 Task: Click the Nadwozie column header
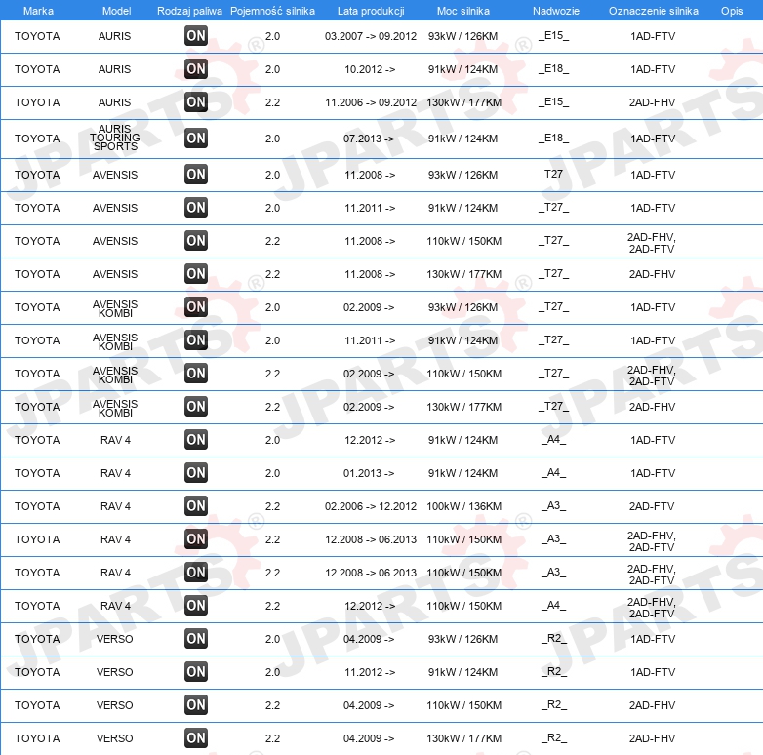pyautogui.click(x=556, y=11)
